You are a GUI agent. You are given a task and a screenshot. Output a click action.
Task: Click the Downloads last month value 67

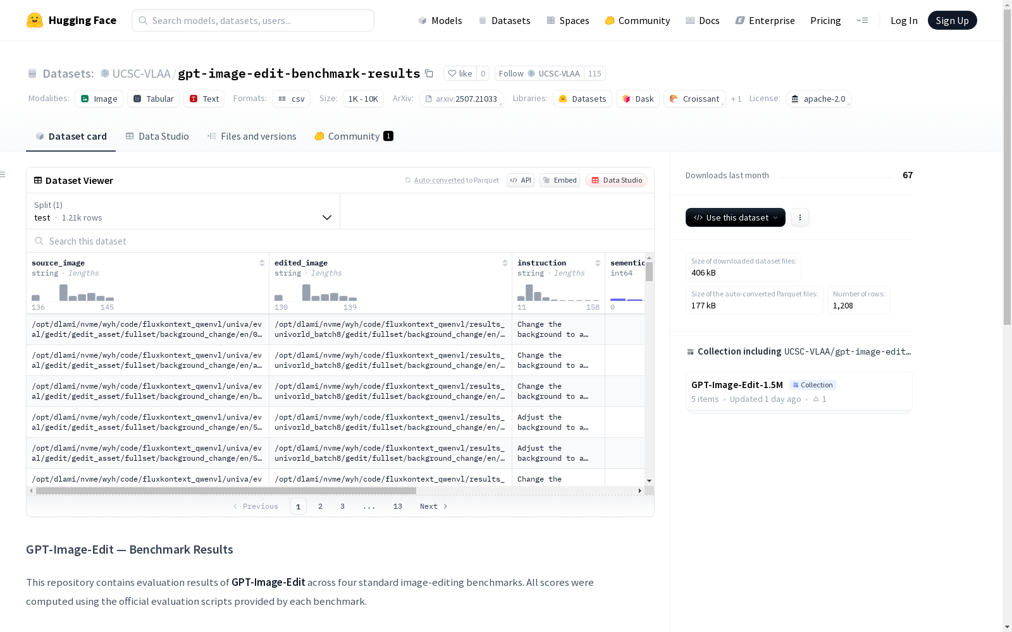(x=908, y=175)
